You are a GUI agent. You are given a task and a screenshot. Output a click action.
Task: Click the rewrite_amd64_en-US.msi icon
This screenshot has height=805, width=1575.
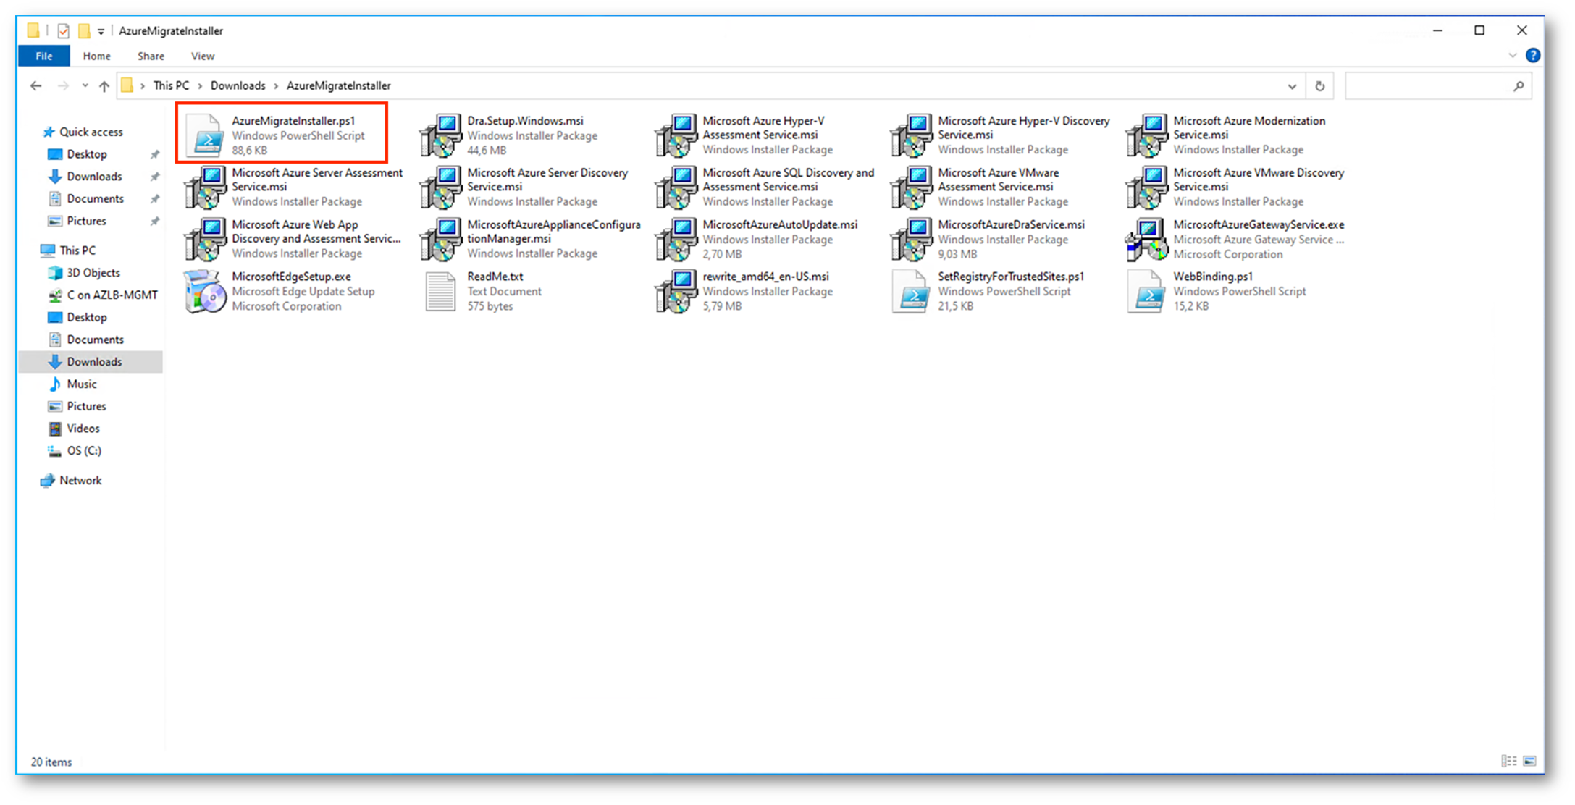676,291
